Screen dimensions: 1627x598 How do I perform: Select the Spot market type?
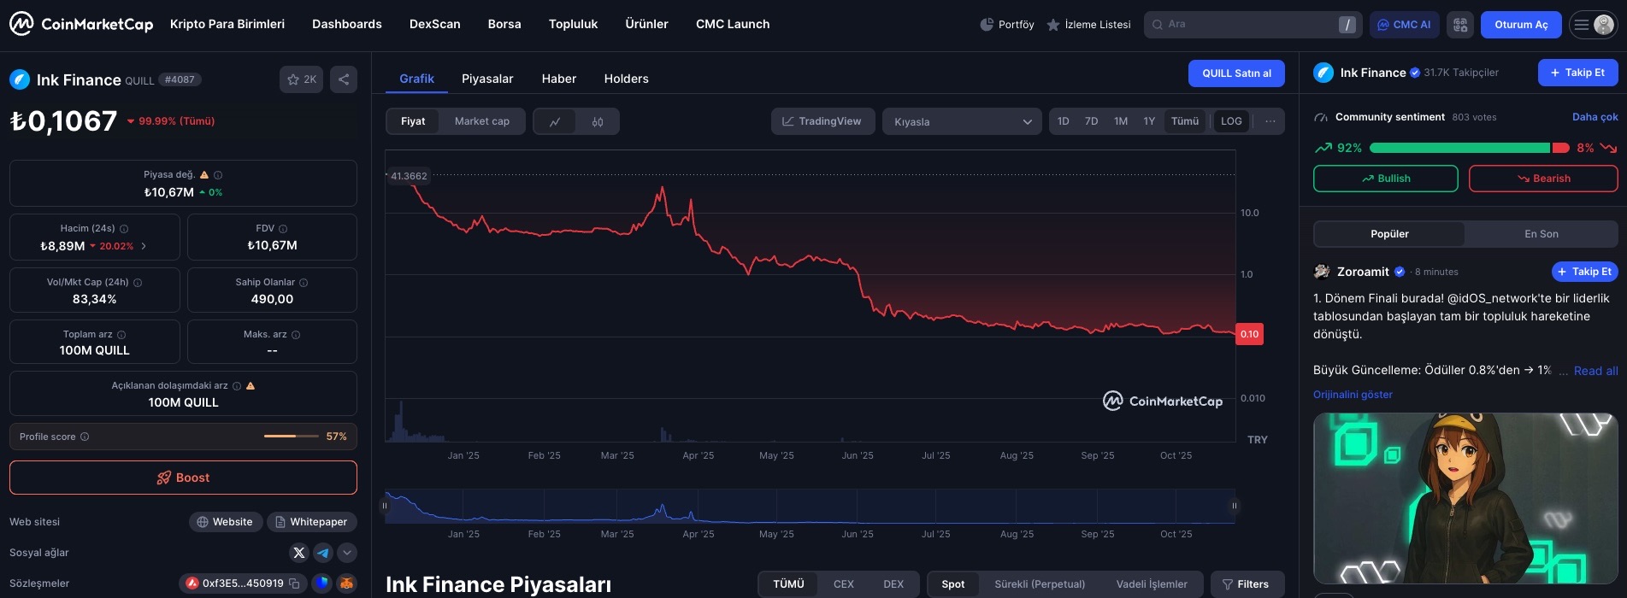[x=953, y=584]
